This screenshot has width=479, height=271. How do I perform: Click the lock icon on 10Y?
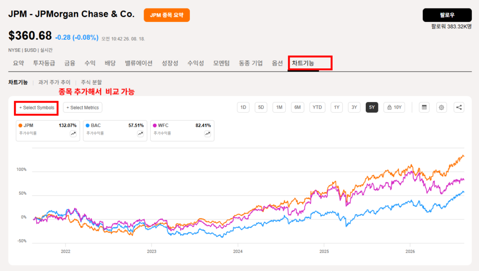[x=390, y=107]
